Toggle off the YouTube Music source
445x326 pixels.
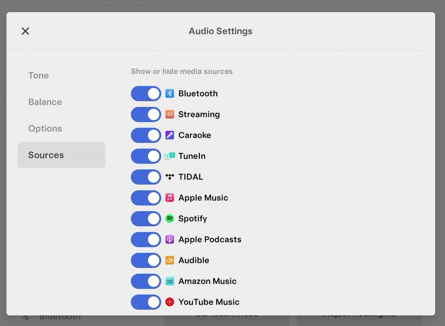146,302
